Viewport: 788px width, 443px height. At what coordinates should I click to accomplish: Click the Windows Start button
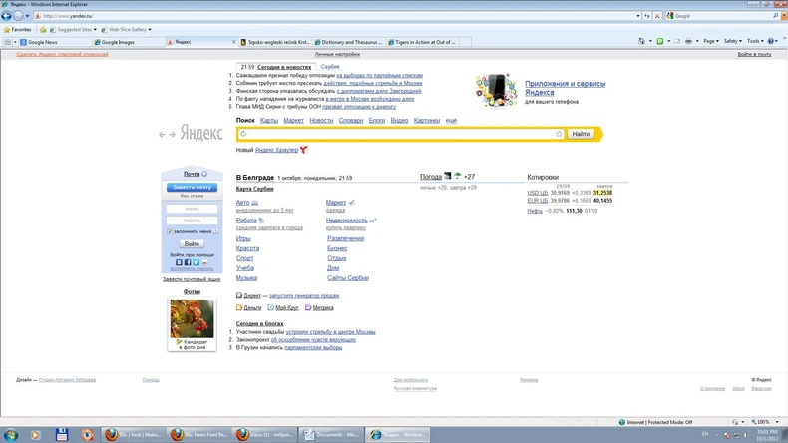pyautogui.click(x=11, y=434)
